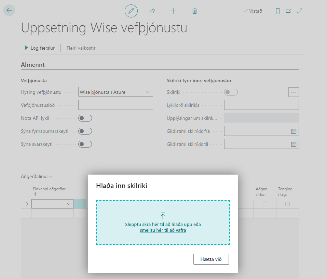
Task: Click the trash delete icon
Action: pyautogui.click(x=194, y=11)
